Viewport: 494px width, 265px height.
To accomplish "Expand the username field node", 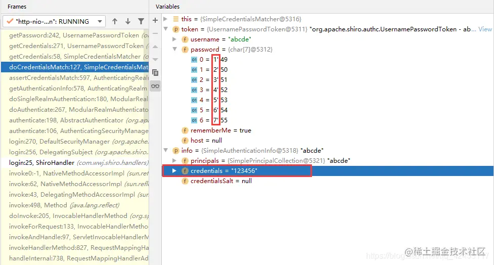I will [174, 39].
